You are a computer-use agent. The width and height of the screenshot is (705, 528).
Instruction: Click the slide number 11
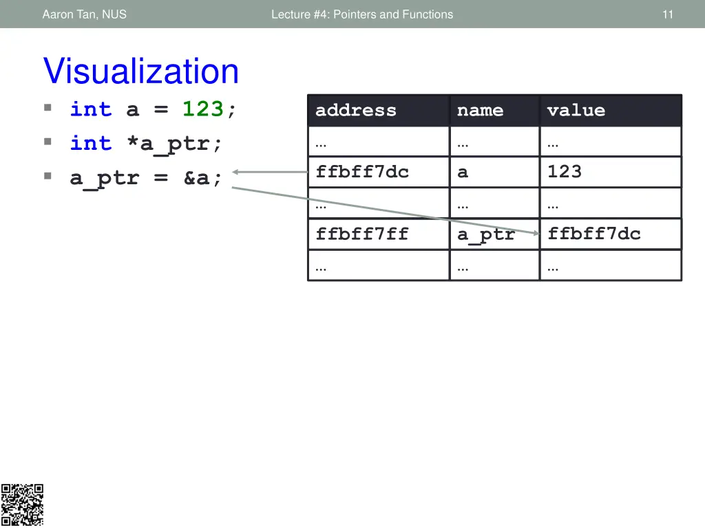(x=667, y=14)
